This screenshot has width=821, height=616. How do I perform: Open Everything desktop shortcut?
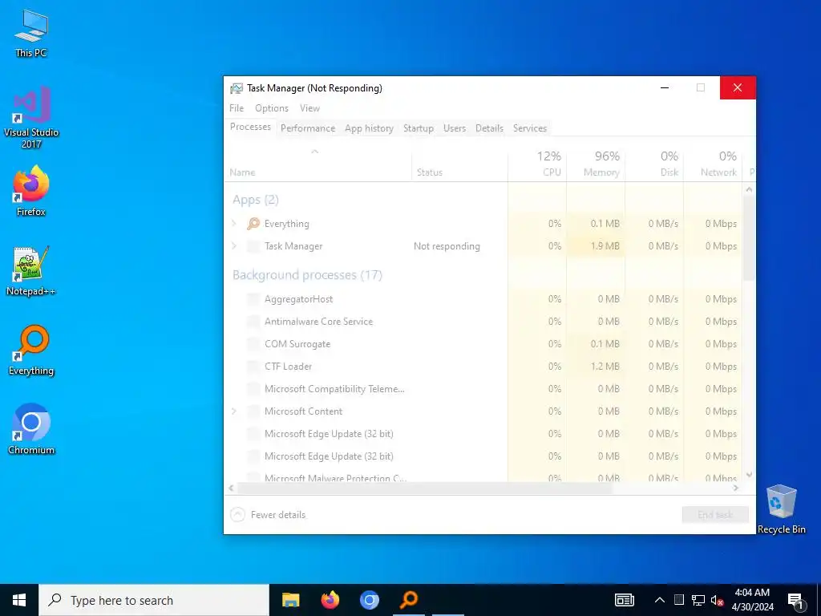(x=31, y=350)
